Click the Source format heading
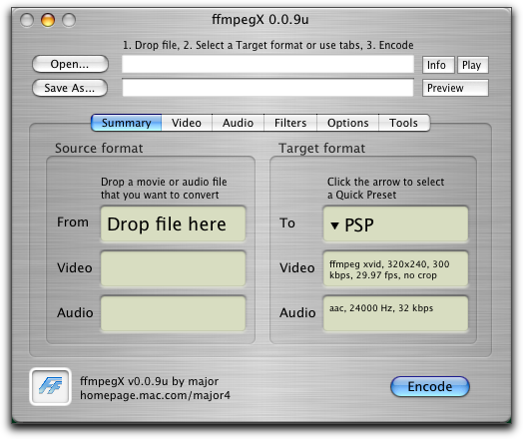Viewport: 523px width, 439px height. tap(99, 149)
